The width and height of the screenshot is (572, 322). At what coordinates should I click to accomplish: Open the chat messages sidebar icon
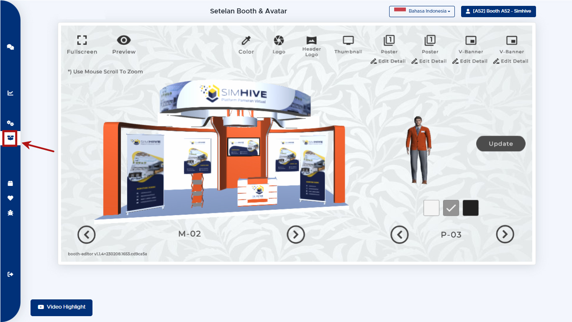point(10,47)
